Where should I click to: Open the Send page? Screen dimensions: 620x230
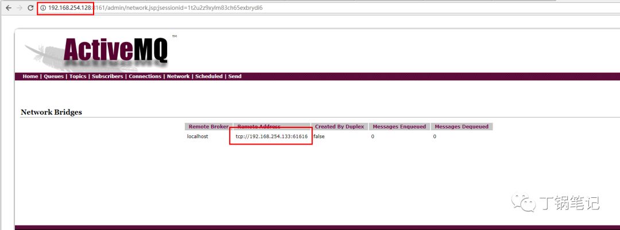point(234,76)
